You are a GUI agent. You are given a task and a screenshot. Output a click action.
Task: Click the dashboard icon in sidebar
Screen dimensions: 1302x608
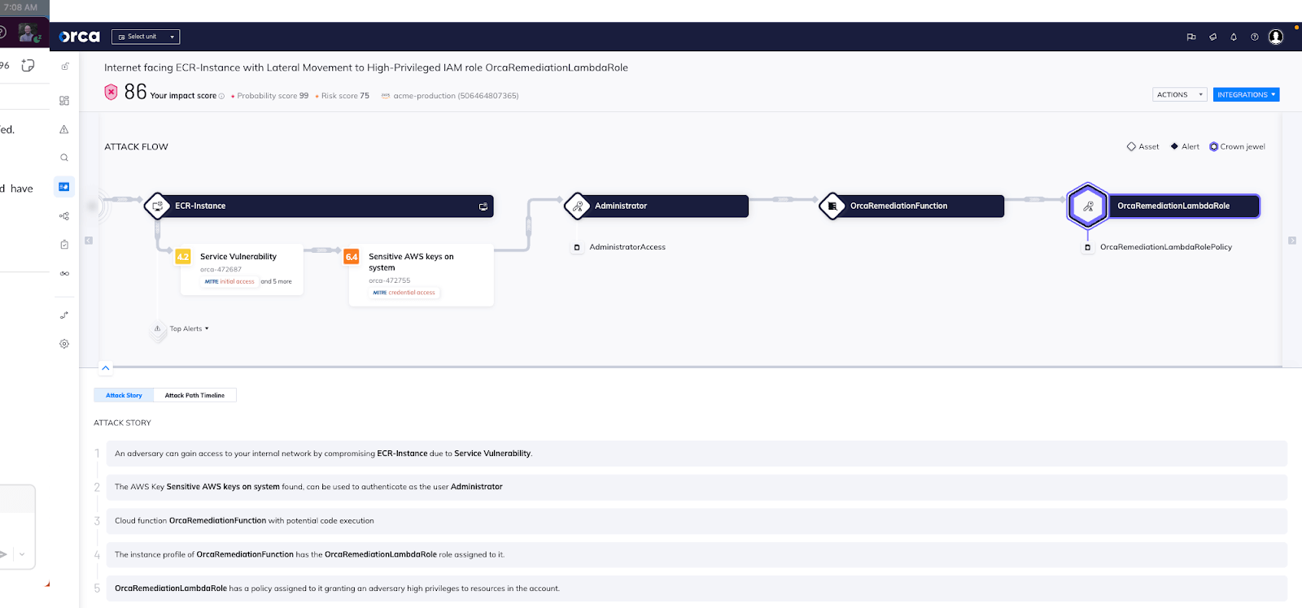point(64,101)
